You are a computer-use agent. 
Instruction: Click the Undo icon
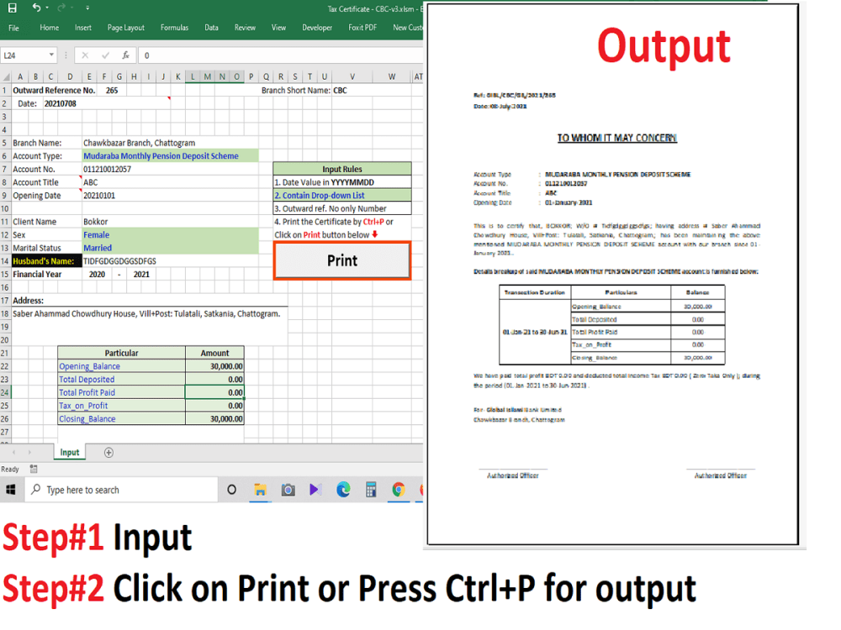pos(38,8)
